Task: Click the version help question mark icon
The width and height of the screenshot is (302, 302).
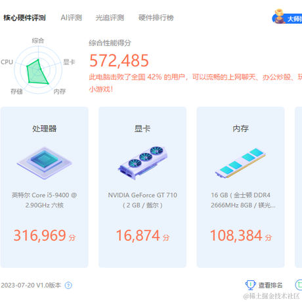Action: click(68, 286)
